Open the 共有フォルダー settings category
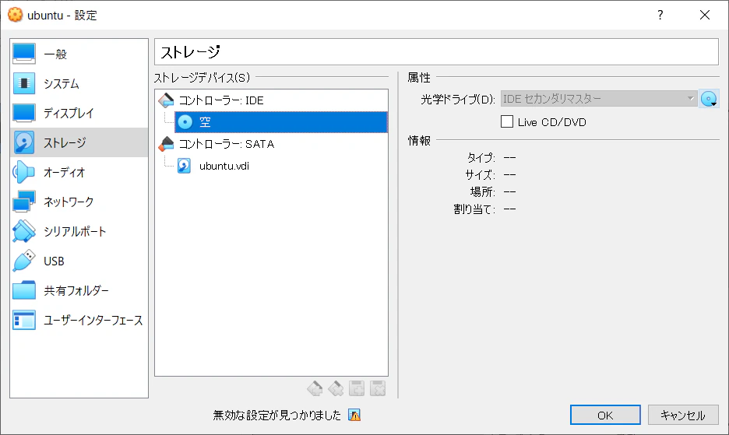Image resolution: width=729 pixels, height=435 pixels. pos(79,290)
